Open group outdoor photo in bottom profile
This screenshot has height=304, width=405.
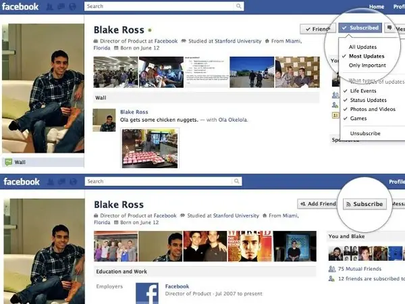pyautogui.click(x=115, y=247)
